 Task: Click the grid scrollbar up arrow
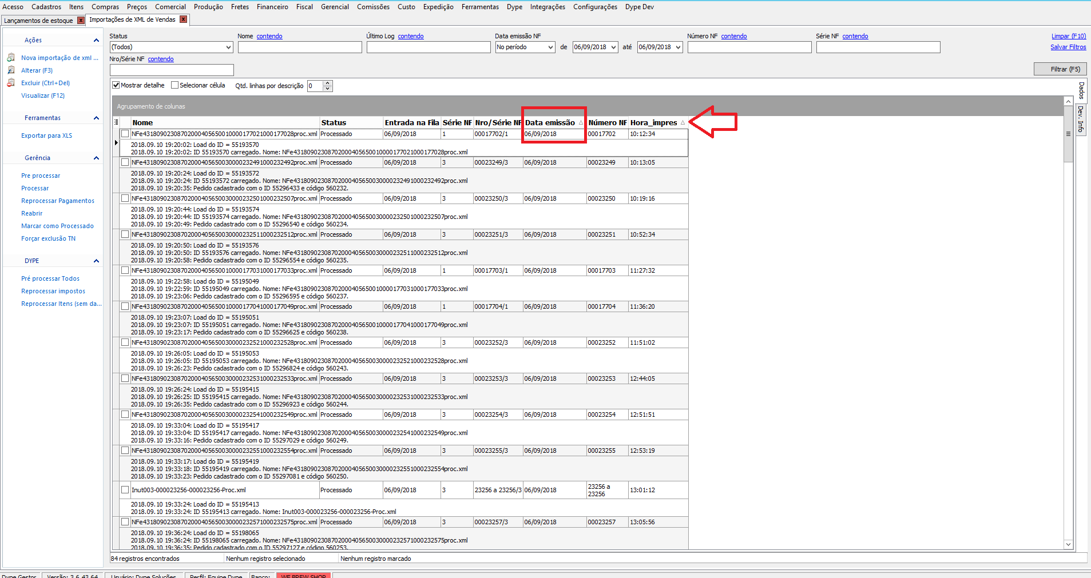(x=1068, y=101)
